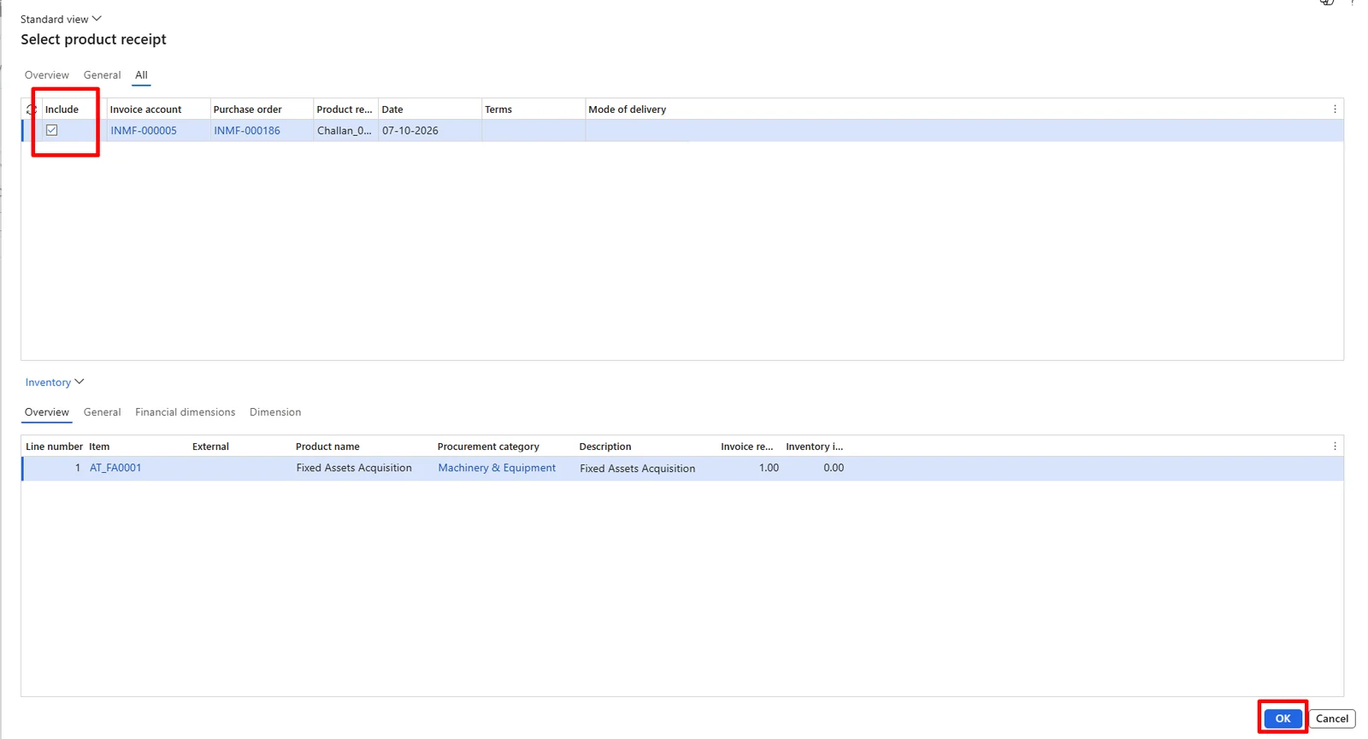Open the Inventory dropdown menu
Screen dimensions: 1368x739
click(x=55, y=382)
